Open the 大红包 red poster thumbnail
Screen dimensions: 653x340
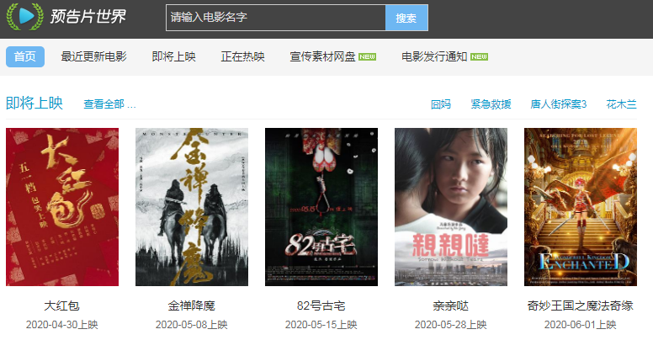pyautogui.click(x=62, y=207)
